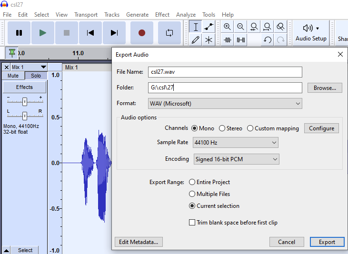This screenshot has width=348, height=254.
Task: Click the Record button
Action: pyautogui.click(x=141, y=33)
